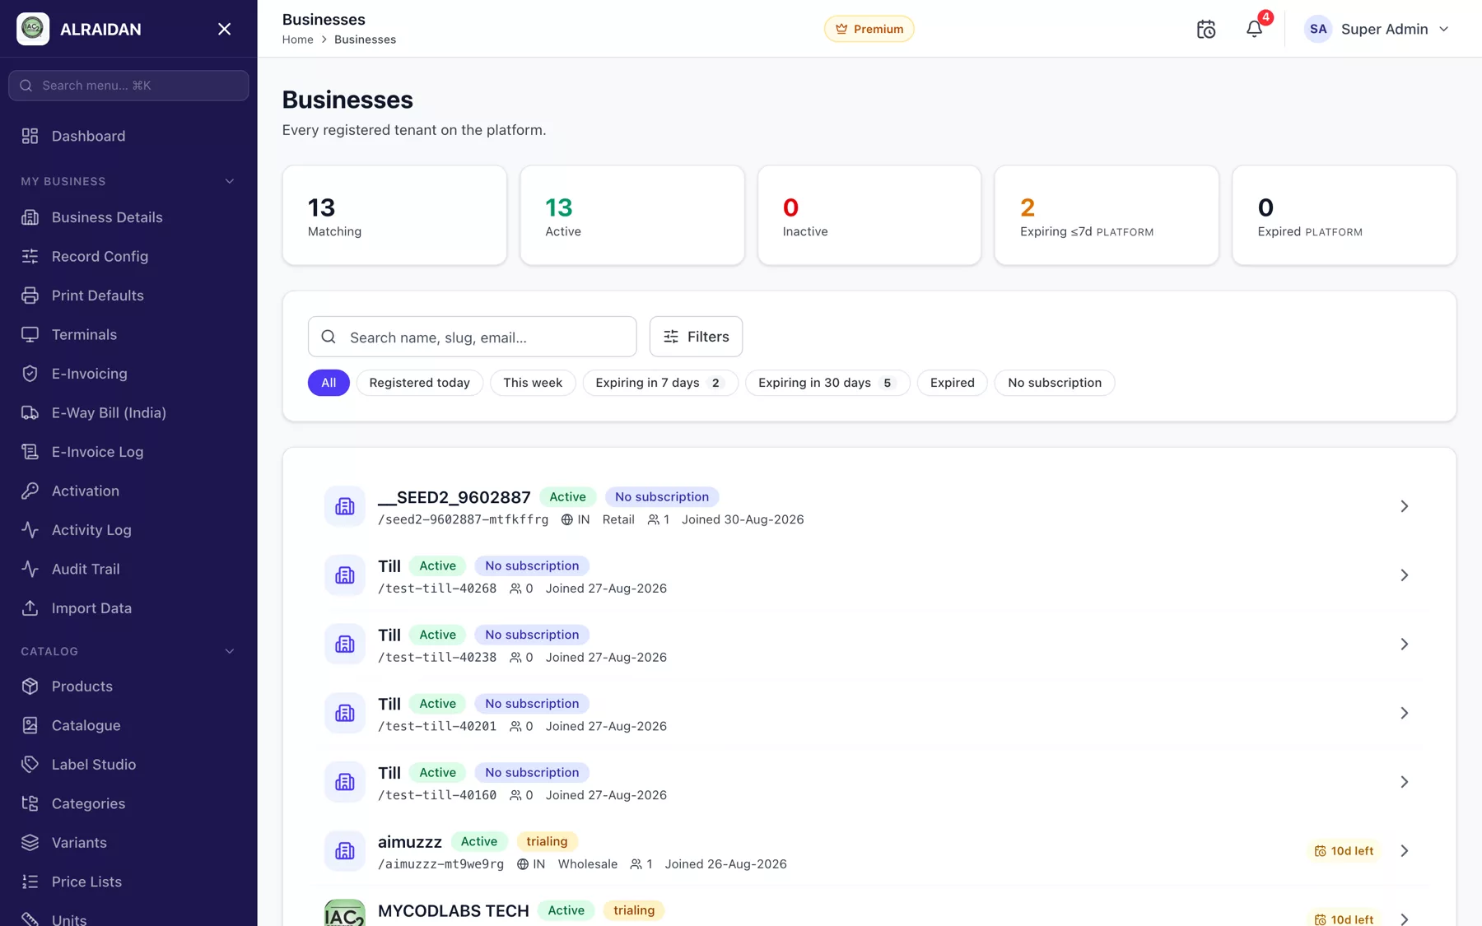1482x926 pixels.
Task: Click the Print Defaults printer icon
Action: click(x=30, y=295)
